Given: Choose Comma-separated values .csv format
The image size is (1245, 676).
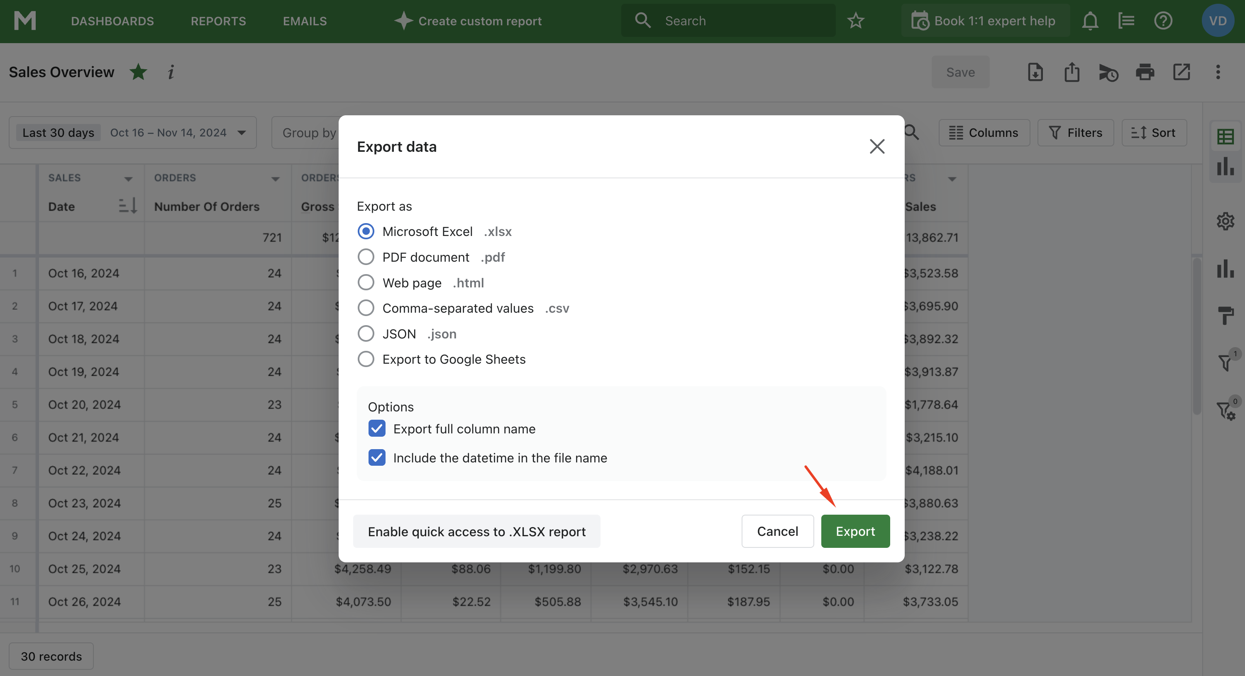Looking at the screenshot, I should click(x=366, y=308).
